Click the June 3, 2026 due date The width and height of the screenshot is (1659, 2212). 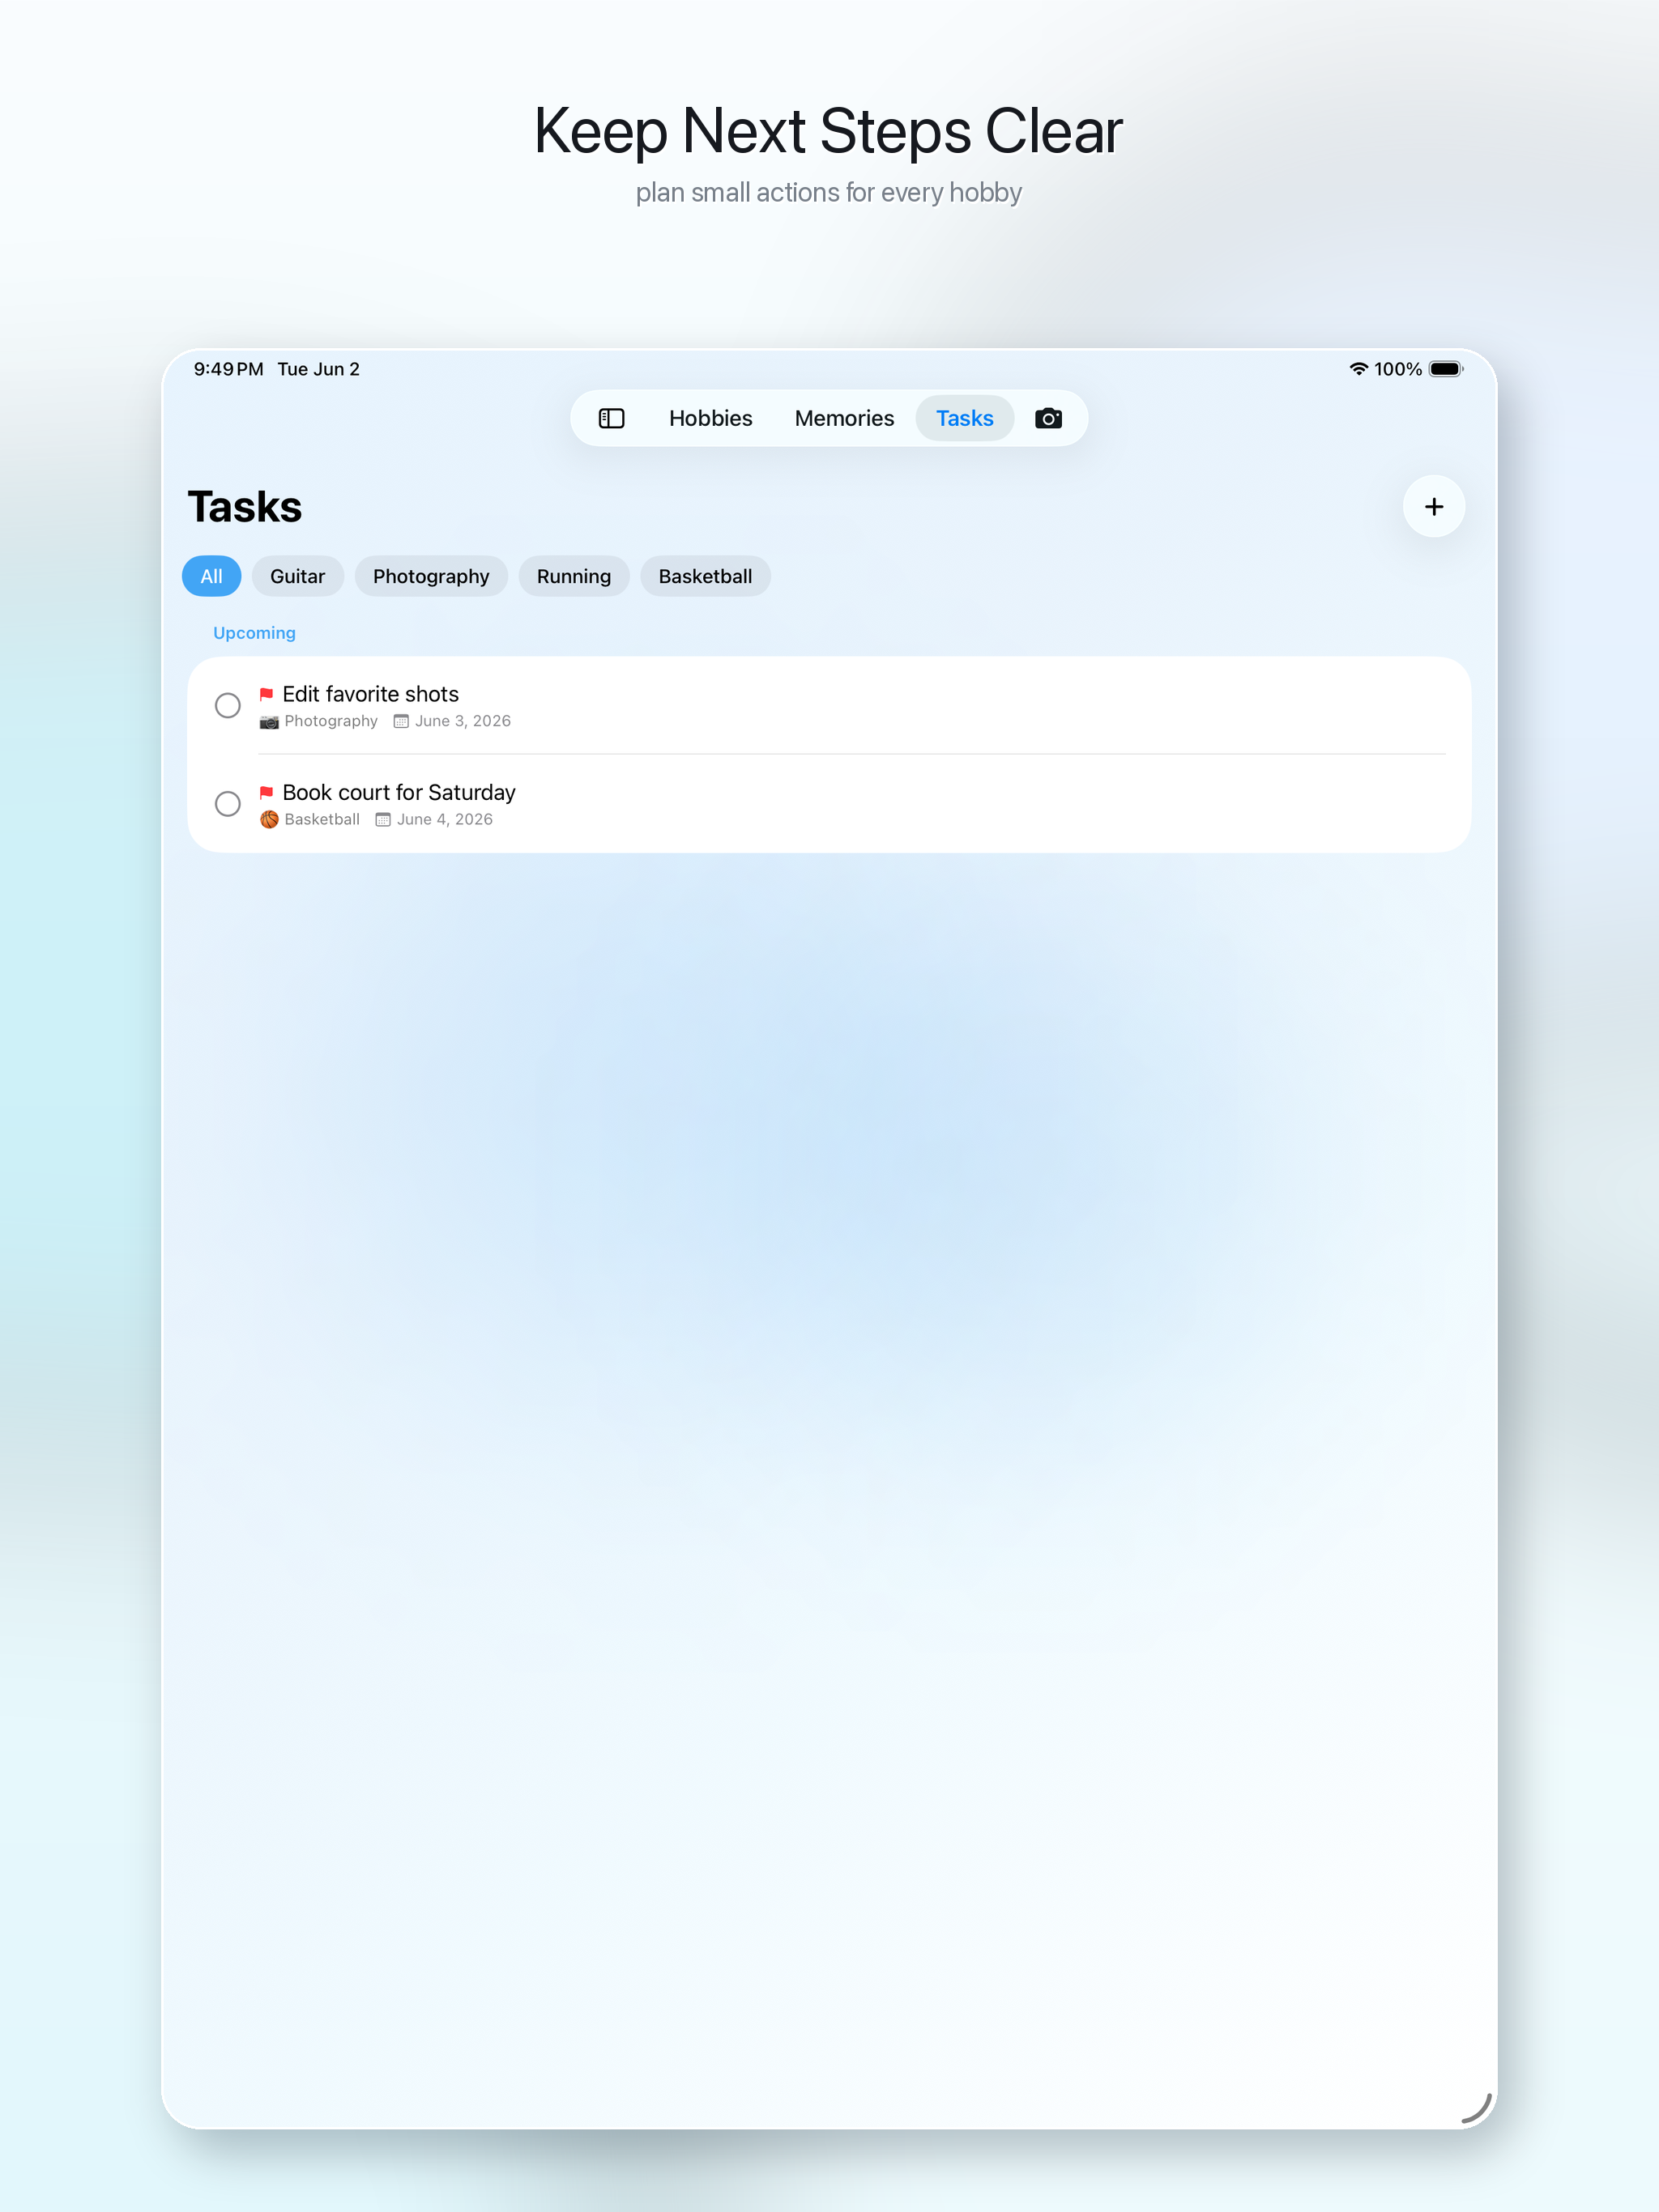[x=463, y=721]
